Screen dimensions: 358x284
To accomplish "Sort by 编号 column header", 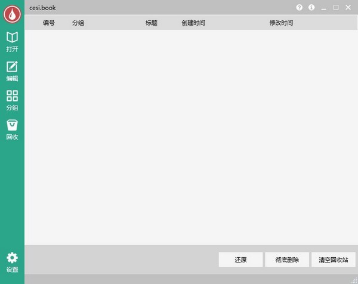I will tap(49, 23).
